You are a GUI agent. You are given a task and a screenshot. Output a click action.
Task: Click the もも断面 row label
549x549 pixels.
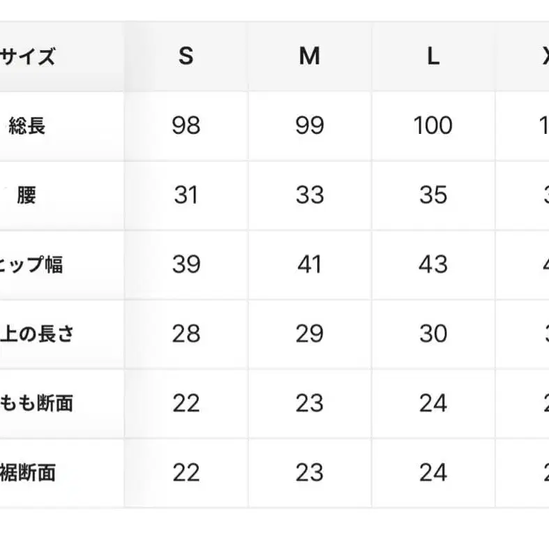36,403
